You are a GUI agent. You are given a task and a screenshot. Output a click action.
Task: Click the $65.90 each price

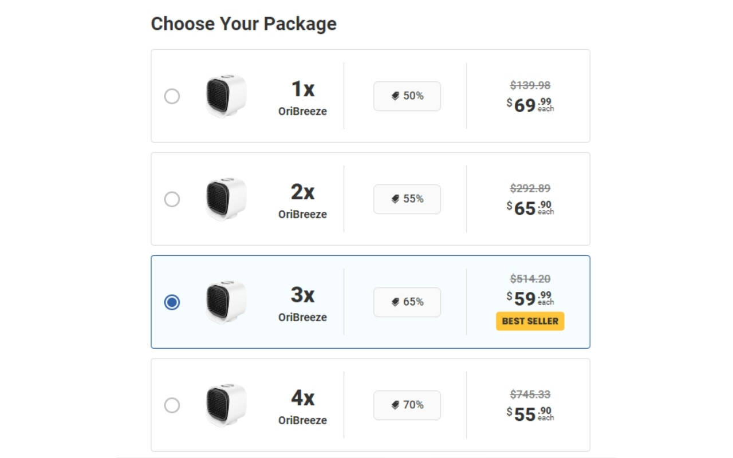coord(530,208)
